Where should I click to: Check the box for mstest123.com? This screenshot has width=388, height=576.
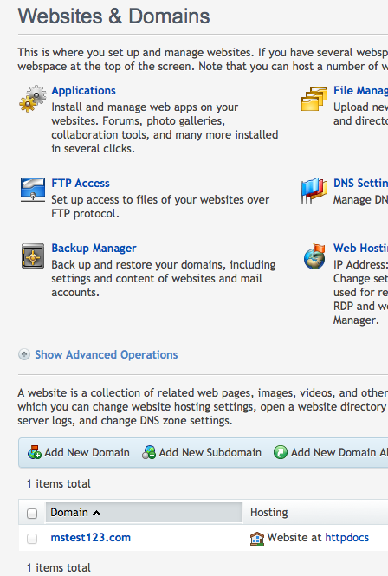32,539
